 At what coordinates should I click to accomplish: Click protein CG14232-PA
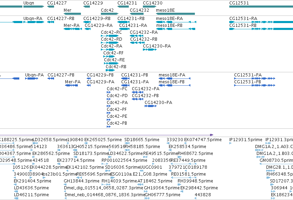[137, 92]
